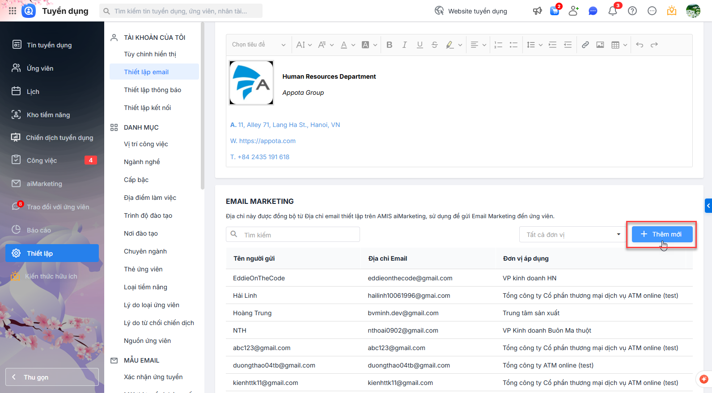Pick the text highlight color marker
The width and height of the screenshot is (712, 393).
pyautogui.click(x=450, y=45)
